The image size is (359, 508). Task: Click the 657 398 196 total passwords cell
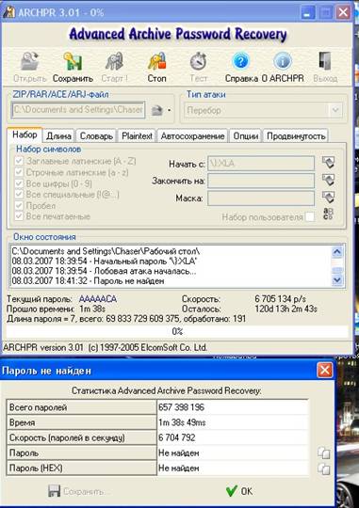233,407
